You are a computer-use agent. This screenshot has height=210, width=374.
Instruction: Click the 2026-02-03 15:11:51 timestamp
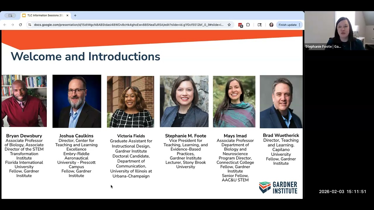click(x=342, y=192)
